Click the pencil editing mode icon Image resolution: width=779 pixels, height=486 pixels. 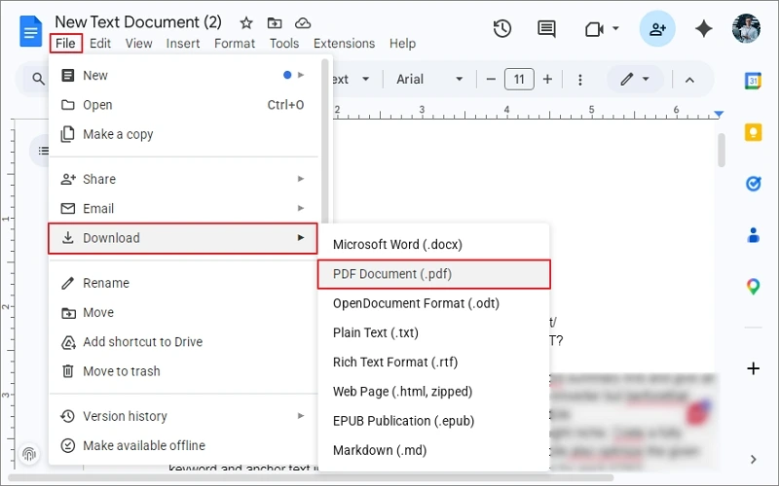coord(626,79)
